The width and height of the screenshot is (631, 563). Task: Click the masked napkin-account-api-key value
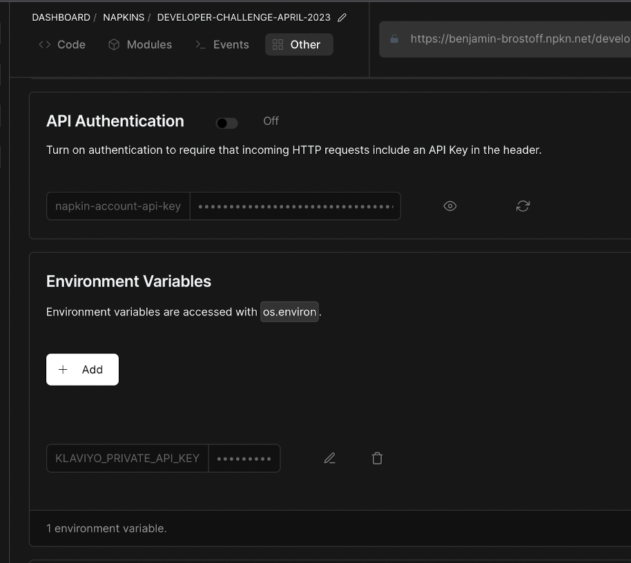click(295, 206)
